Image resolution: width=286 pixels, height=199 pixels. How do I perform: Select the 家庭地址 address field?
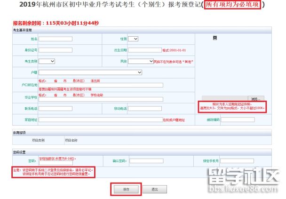[100, 120]
